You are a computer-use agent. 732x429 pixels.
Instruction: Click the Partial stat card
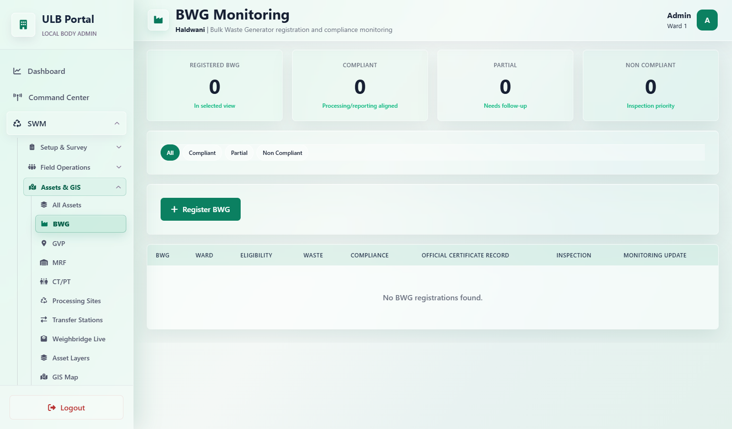(505, 85)
